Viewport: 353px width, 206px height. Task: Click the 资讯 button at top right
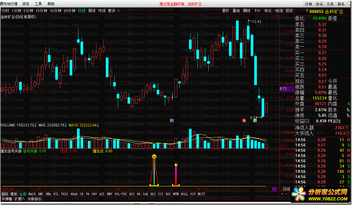(x=319, y=4)
